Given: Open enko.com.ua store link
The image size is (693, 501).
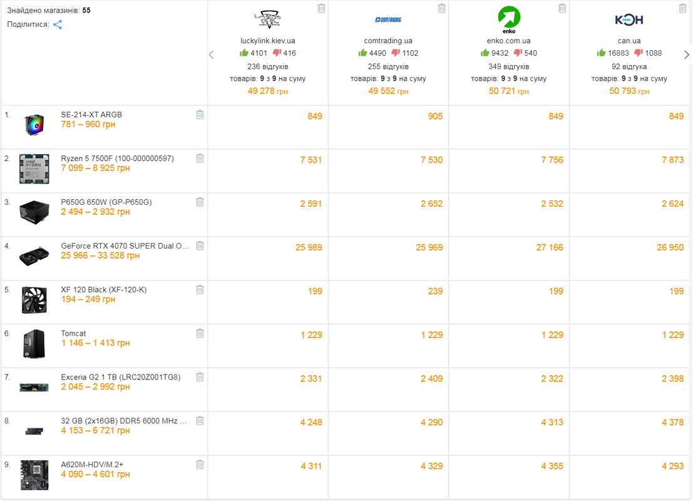Looking at the screenshot, I should 509,41.
